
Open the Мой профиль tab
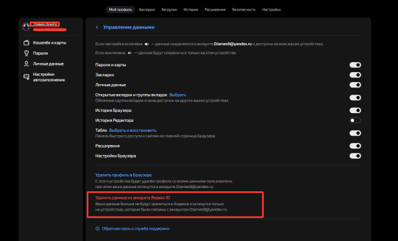click(120, 10)
